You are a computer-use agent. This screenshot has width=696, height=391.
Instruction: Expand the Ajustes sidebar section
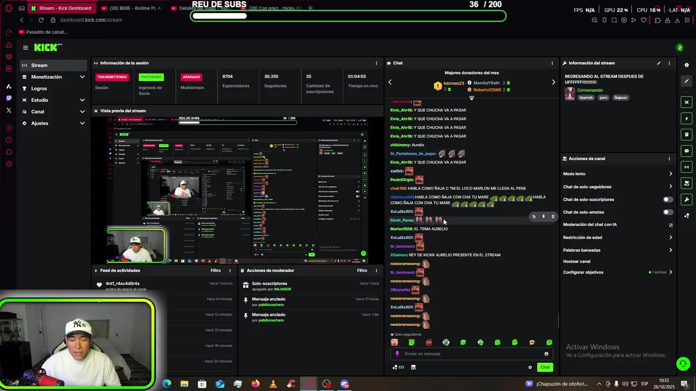click(x=82, y=123)
